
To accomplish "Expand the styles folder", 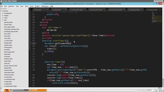I will [3, 18].
